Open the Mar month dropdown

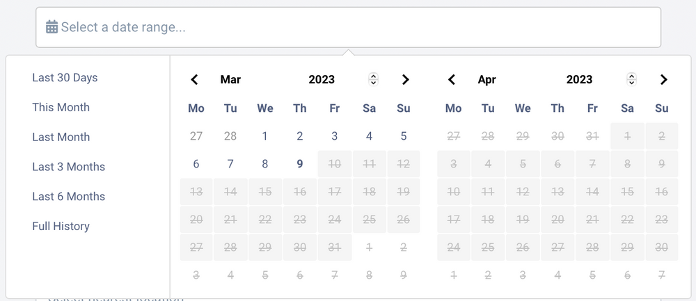click(230, 79)
